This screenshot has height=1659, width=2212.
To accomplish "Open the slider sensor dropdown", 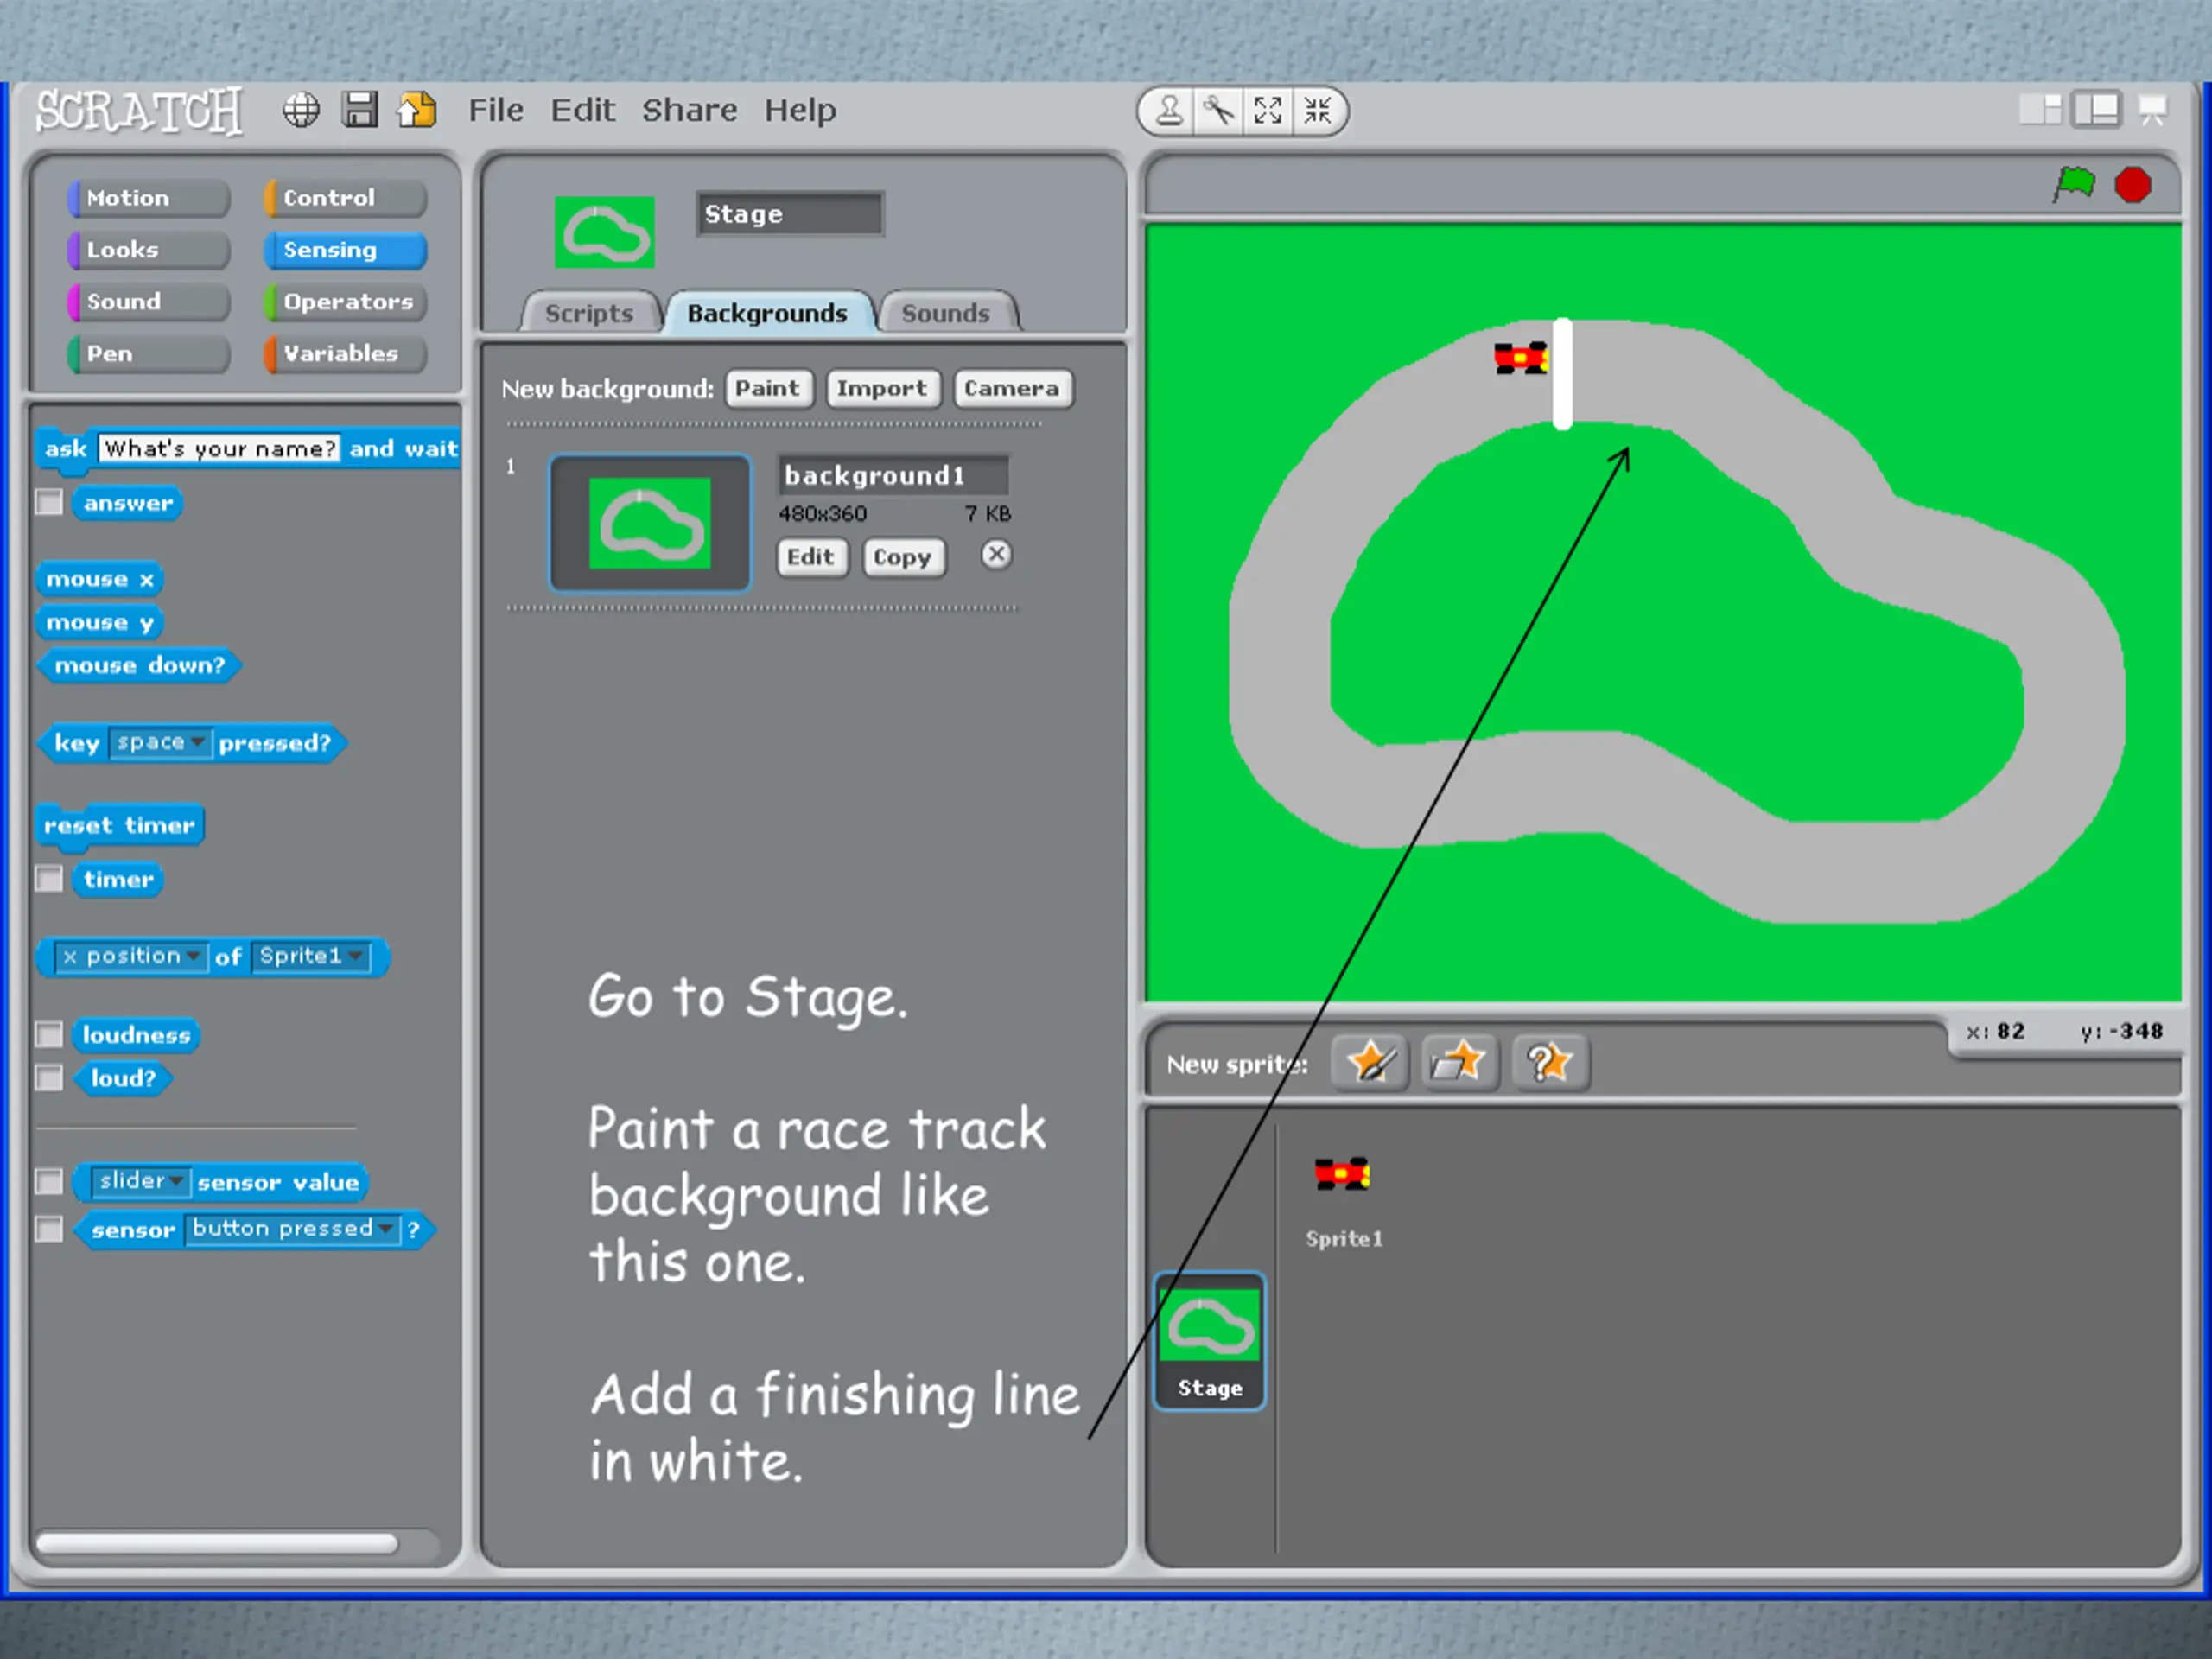I will [x=139, y=1181].
